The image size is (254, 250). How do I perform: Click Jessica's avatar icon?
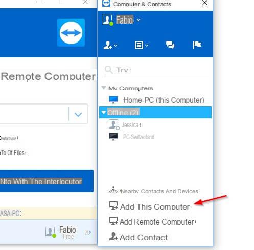[114, 124]
